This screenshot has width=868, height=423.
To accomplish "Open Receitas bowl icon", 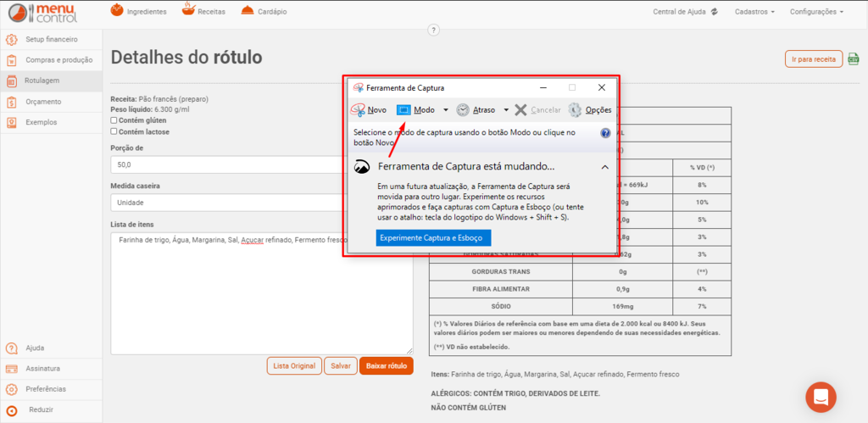I will (x=189, y=10).
